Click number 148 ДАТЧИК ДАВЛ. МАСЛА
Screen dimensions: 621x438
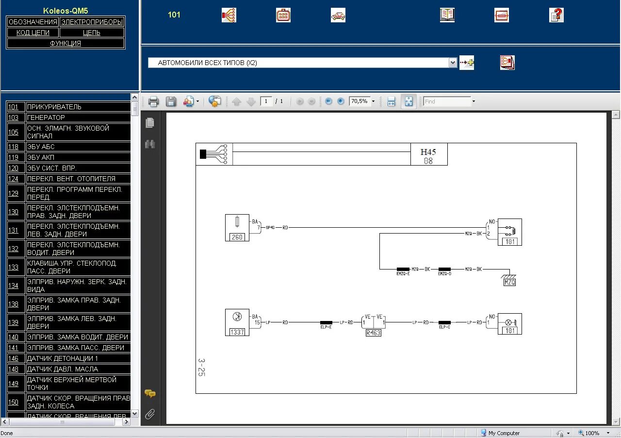coord(13,369)
